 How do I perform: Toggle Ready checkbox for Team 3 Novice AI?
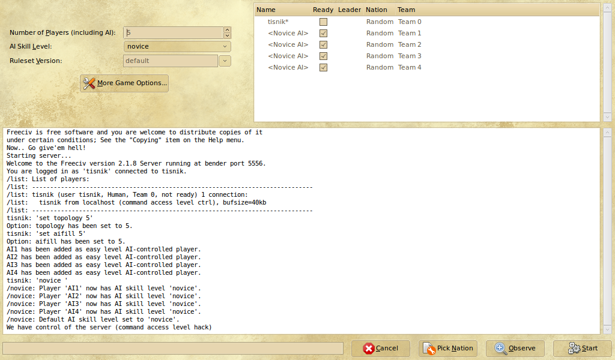(x=323, y=56)
